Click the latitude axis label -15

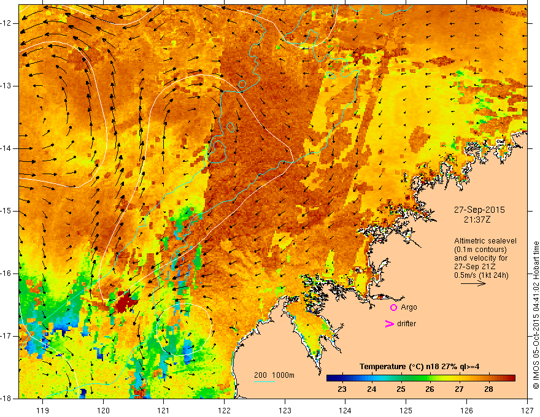pos(7,211)
